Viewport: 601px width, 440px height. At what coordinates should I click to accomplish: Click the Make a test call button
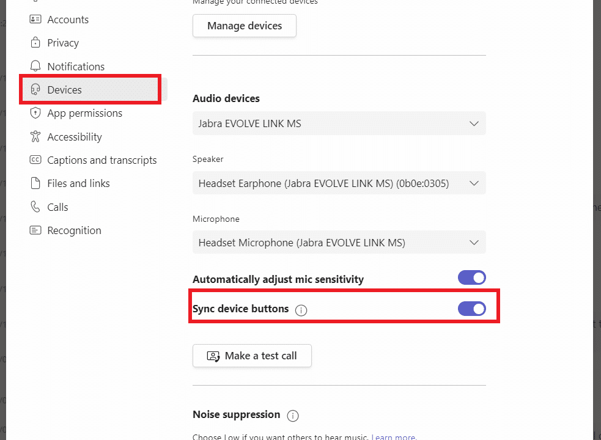pyautogui.click(x=252, y=356)
